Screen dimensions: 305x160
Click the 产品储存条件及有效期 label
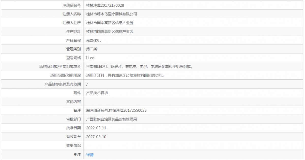pyautogui.click(x=63, y=84)
